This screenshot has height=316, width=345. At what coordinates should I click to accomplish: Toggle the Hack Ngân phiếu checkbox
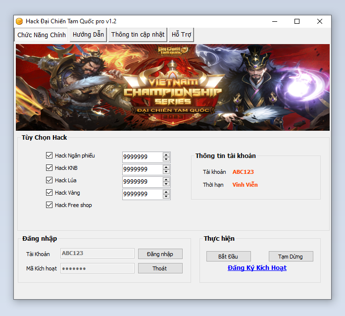(49, 156)
